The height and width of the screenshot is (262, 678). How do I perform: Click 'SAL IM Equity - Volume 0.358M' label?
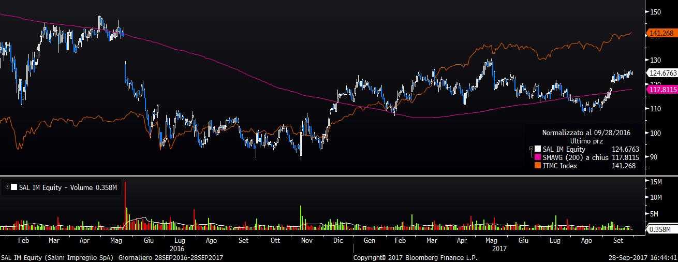[x=68, y=187]
